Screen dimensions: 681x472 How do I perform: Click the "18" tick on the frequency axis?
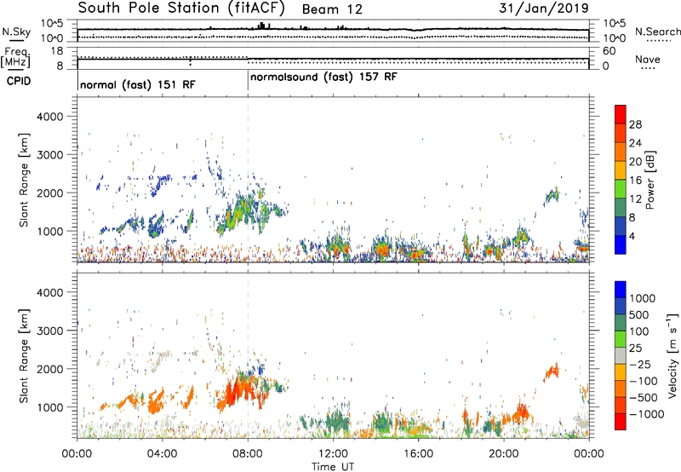coord(57,51)
